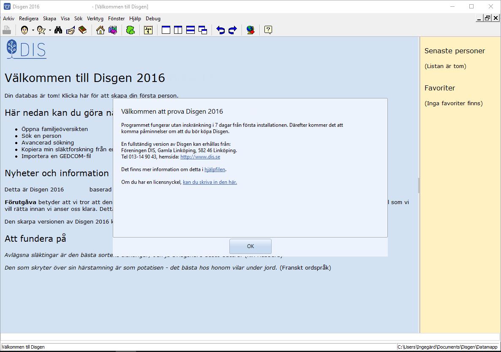Open the Visa menu
The width and height of the screenshot is (501, 352).
point(65,19)
